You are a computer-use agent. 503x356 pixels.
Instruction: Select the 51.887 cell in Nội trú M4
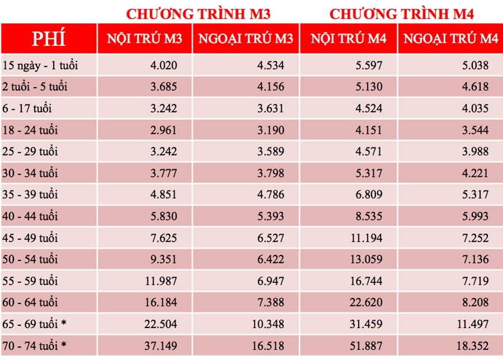(x=366, y=346)
